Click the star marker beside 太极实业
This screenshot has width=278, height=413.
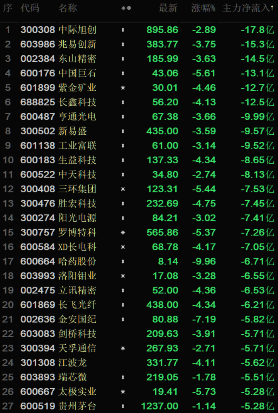point(123,392)
